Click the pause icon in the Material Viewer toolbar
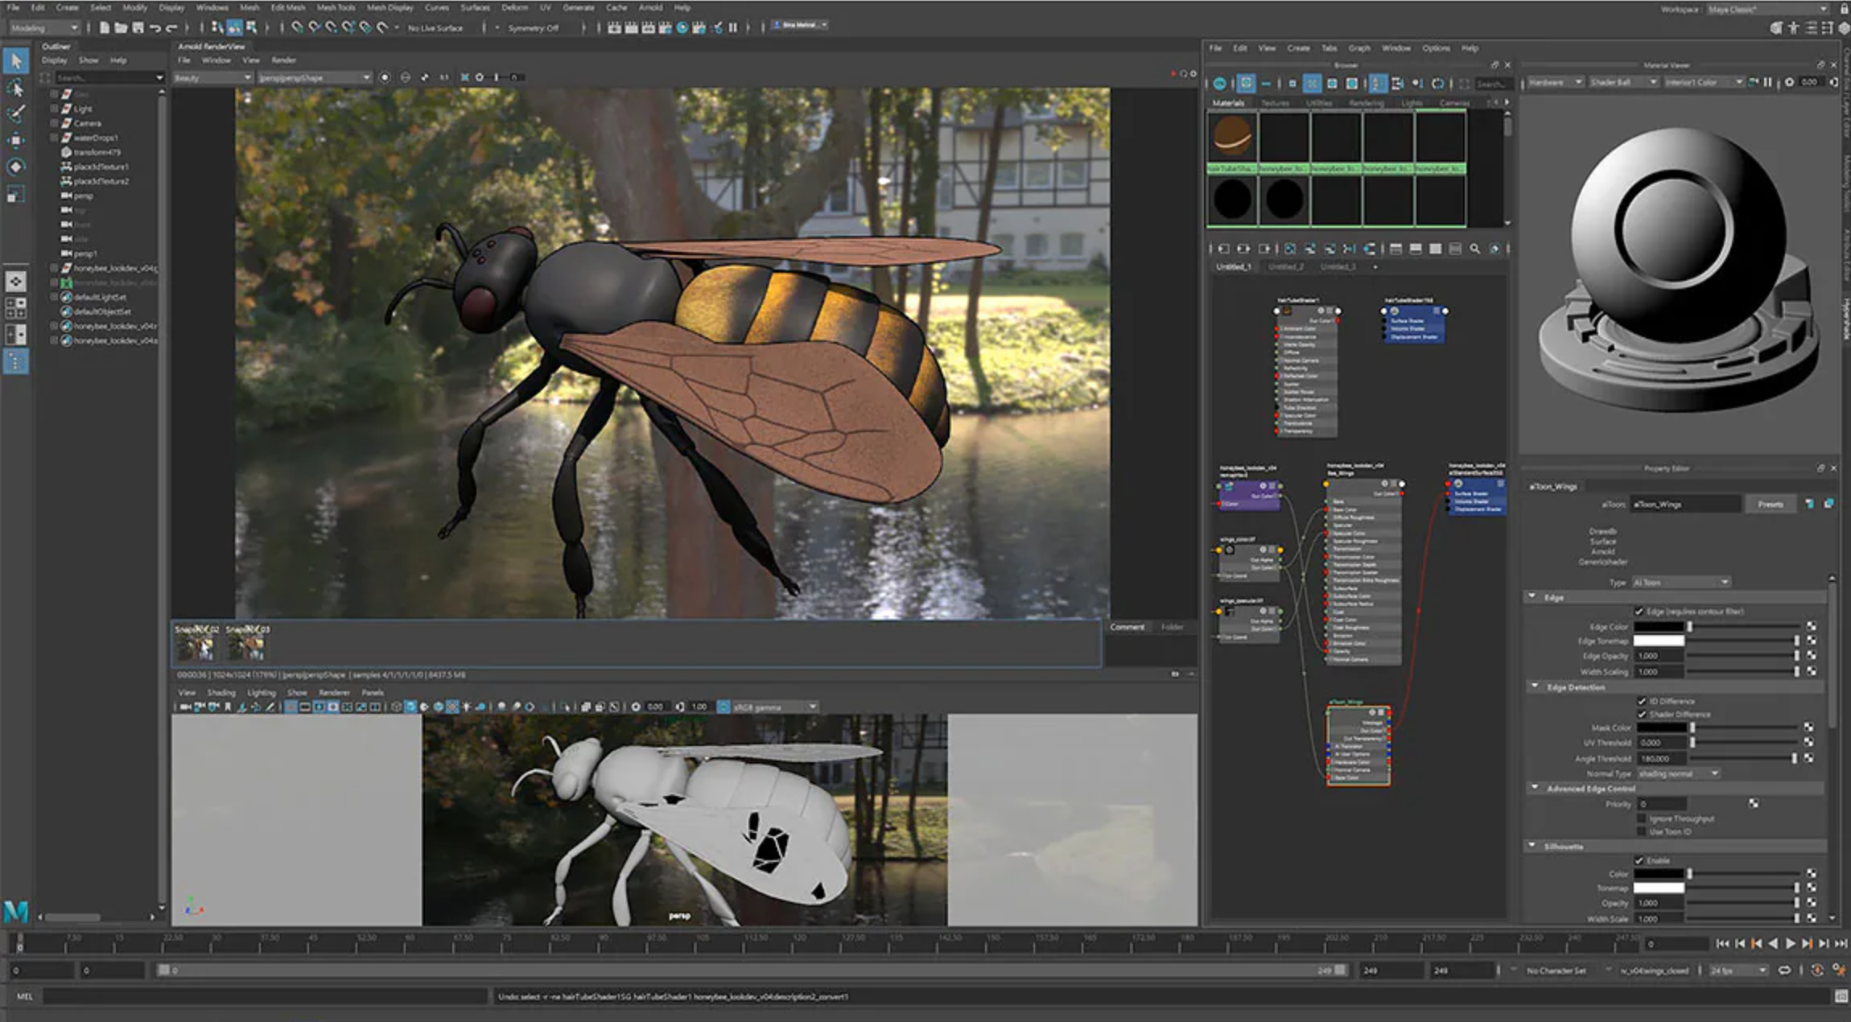The height and width of the screenshot is (1022, 1851). click(x=1767, y=82)
